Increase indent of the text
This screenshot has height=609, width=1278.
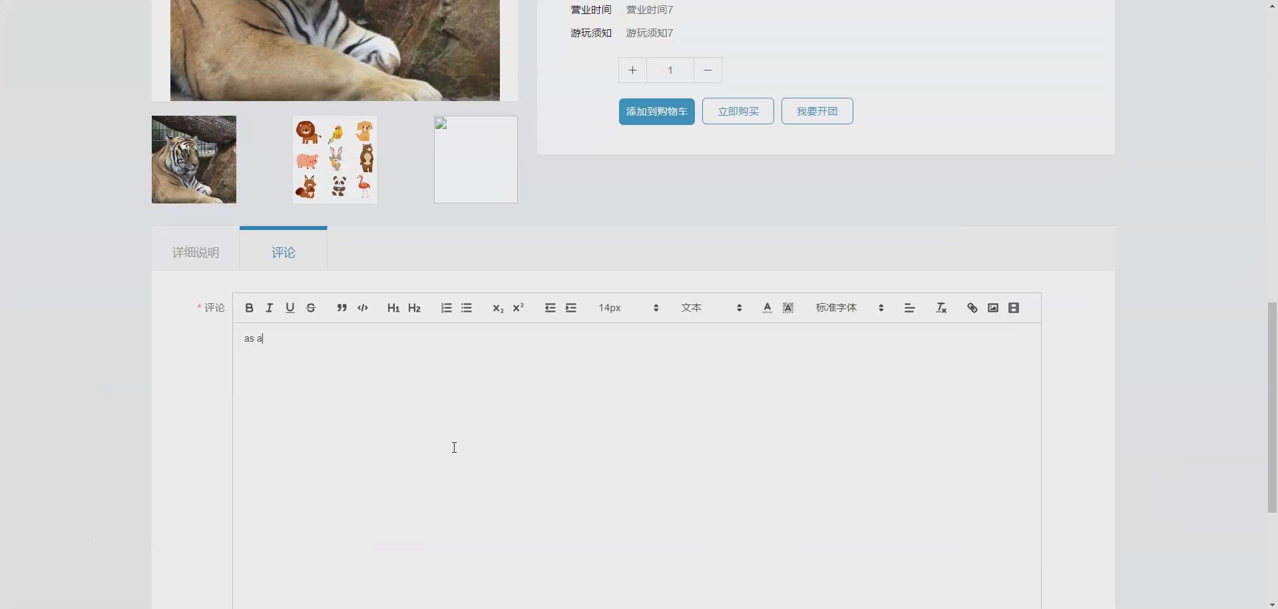coord(571,307)
